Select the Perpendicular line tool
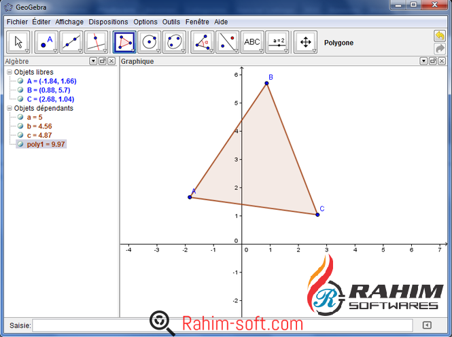 (x=97, y=42)
